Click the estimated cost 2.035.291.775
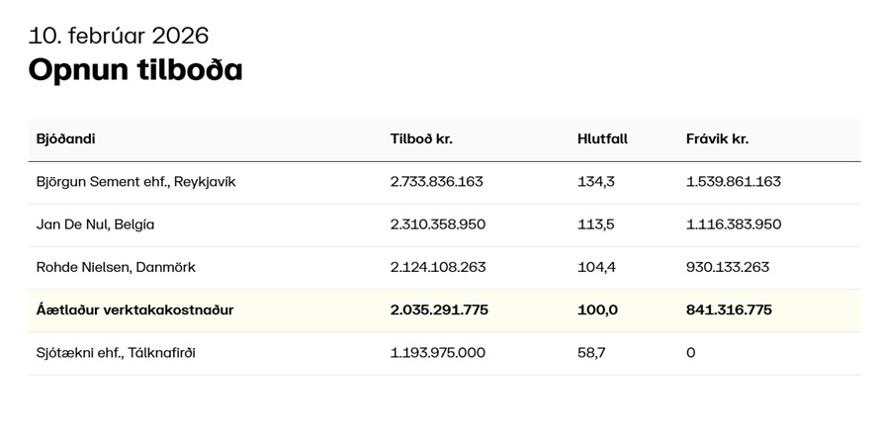The width and height of the screenshot is (880, 441). point(439,309)
